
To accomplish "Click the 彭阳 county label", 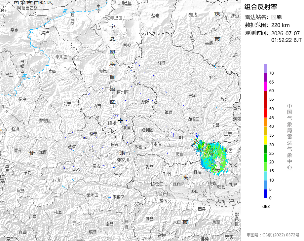I will [145, 101].
